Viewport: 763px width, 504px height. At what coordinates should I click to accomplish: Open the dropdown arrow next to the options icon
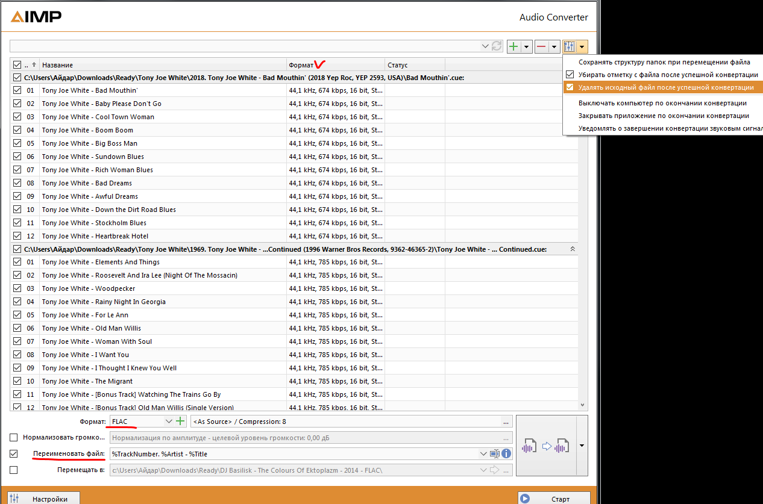click(582, 46)
